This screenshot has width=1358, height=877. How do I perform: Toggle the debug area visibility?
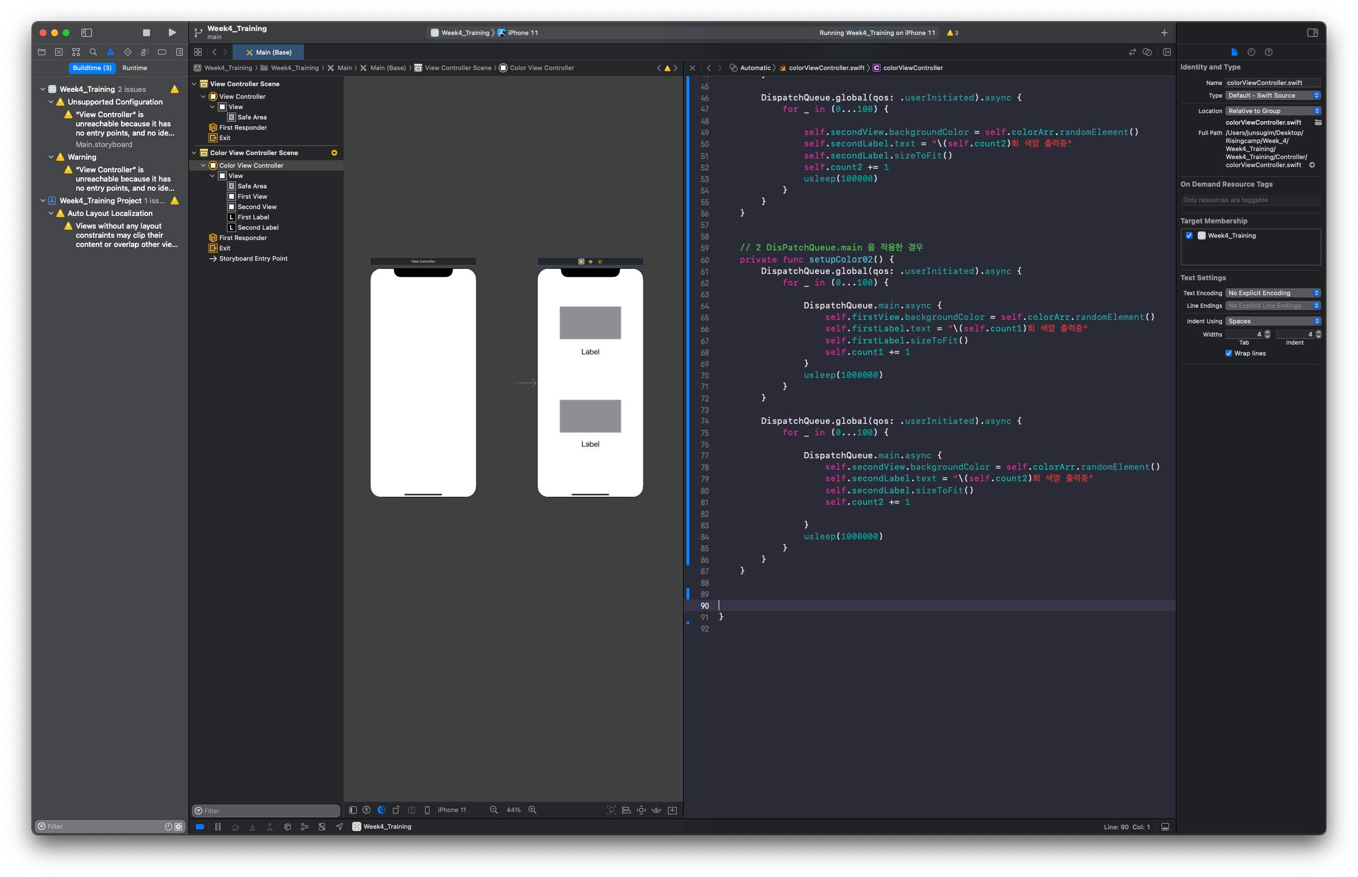pyautogui.click(x=1165, y=827)
